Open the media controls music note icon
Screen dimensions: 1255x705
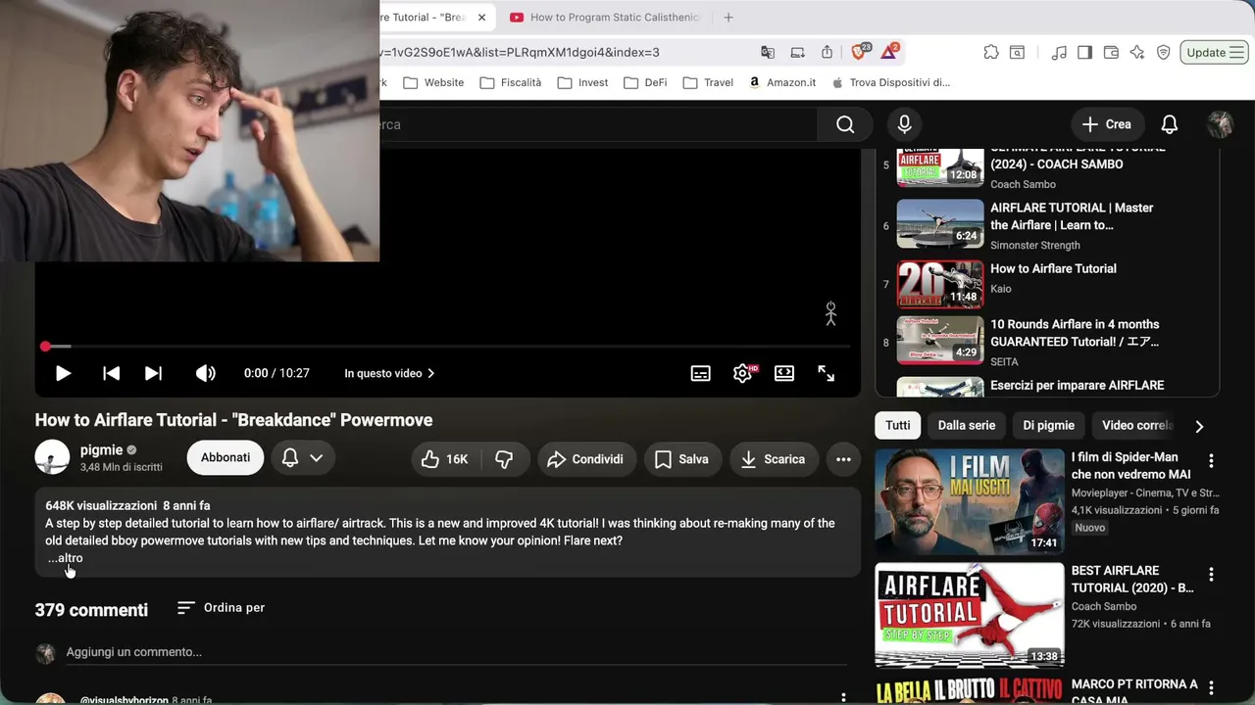1058,53
